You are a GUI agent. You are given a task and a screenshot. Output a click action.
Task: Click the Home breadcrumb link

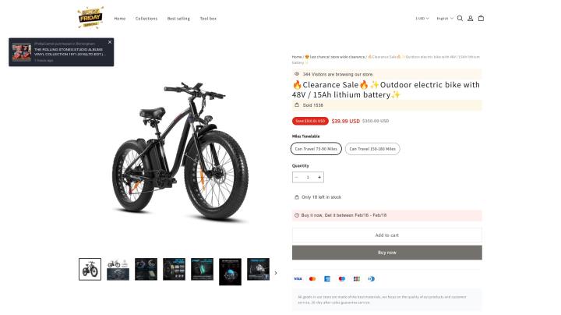click(297, 57)
